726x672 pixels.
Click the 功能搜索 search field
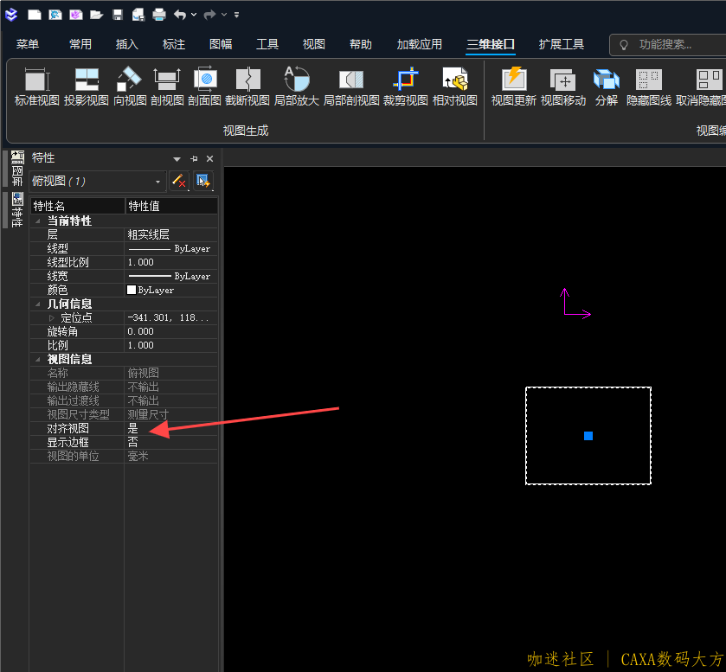[x=671, y=44]
